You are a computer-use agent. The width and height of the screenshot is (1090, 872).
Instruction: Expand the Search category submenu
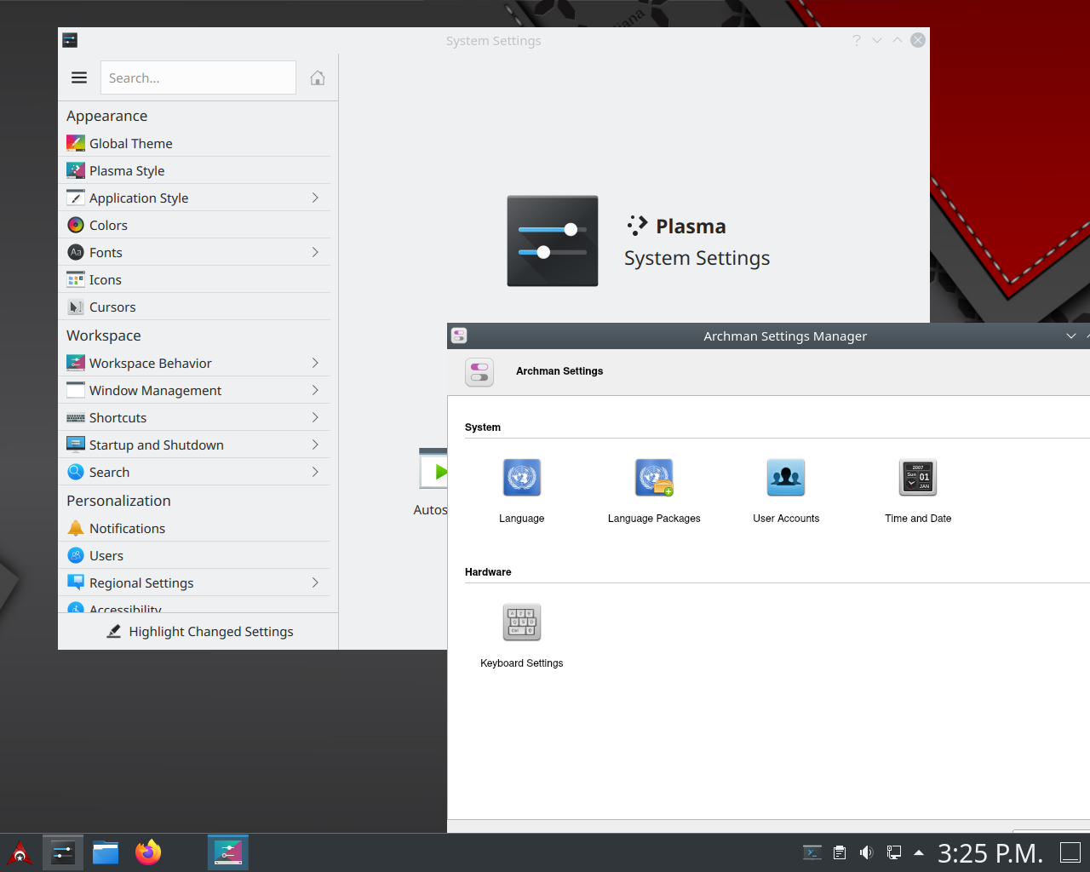[315, 472]
